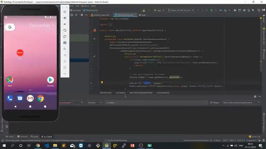Screen dimensions: 266x149
Task: Open Visual Studio Code from the taskbar
Action: click(x=47, y=145)
